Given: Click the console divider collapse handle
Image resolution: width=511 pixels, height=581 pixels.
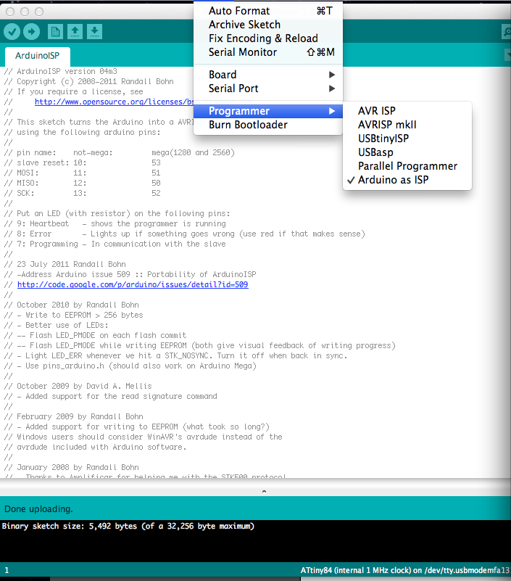Looking at the screenshot, I should [264, 492].
